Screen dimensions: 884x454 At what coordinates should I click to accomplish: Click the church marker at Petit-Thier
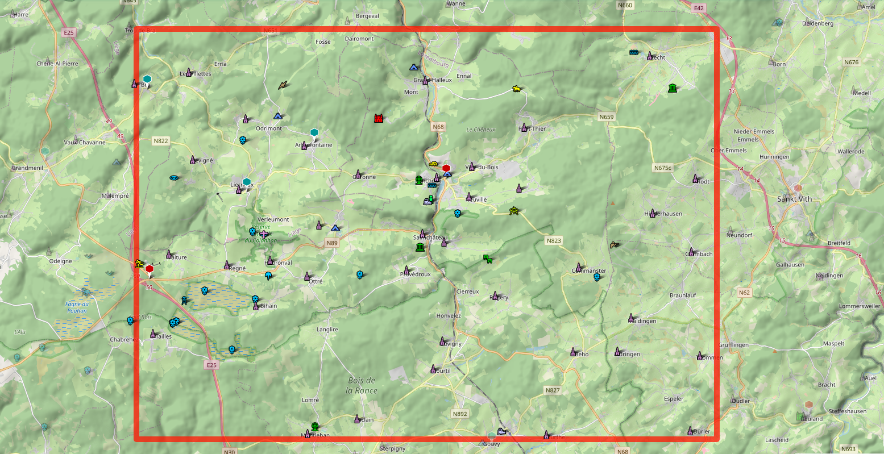coord(524,127)
